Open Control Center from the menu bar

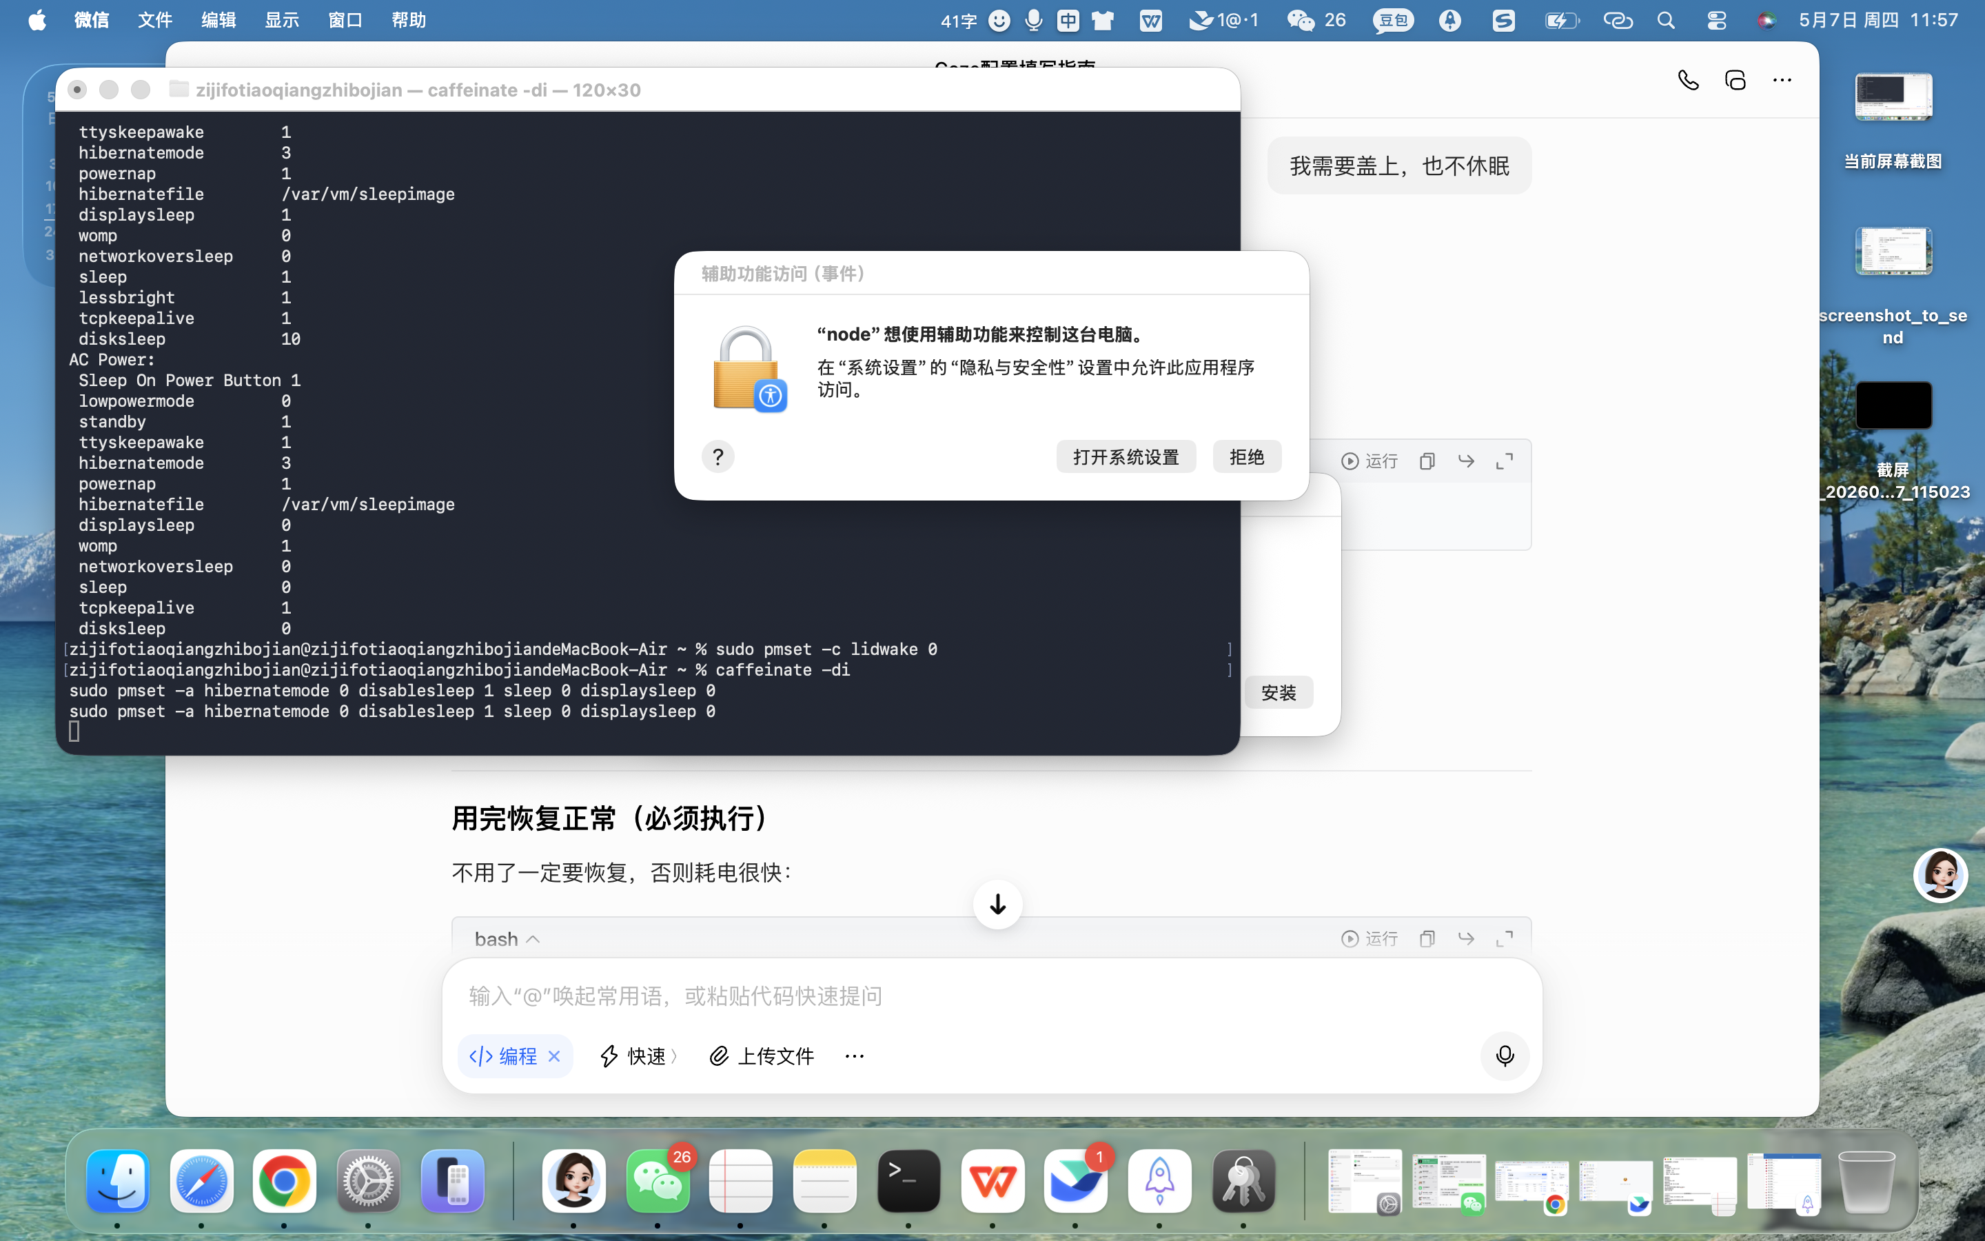tap(1716, 21)
